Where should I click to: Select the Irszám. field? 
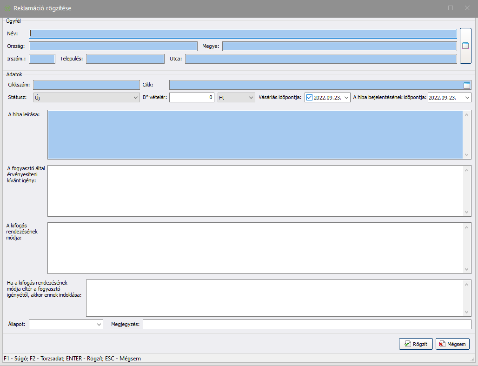(x=42, y=59)
